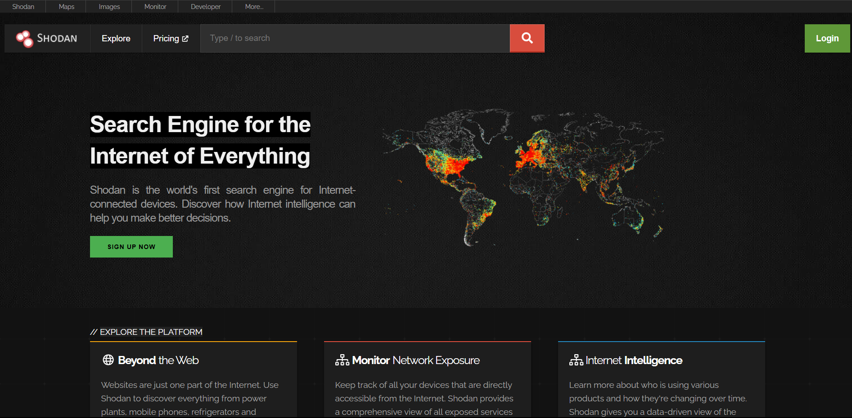Open the More... menu in the top bar
The height and width of the screenshot is (418, 852).
(253, 6)
